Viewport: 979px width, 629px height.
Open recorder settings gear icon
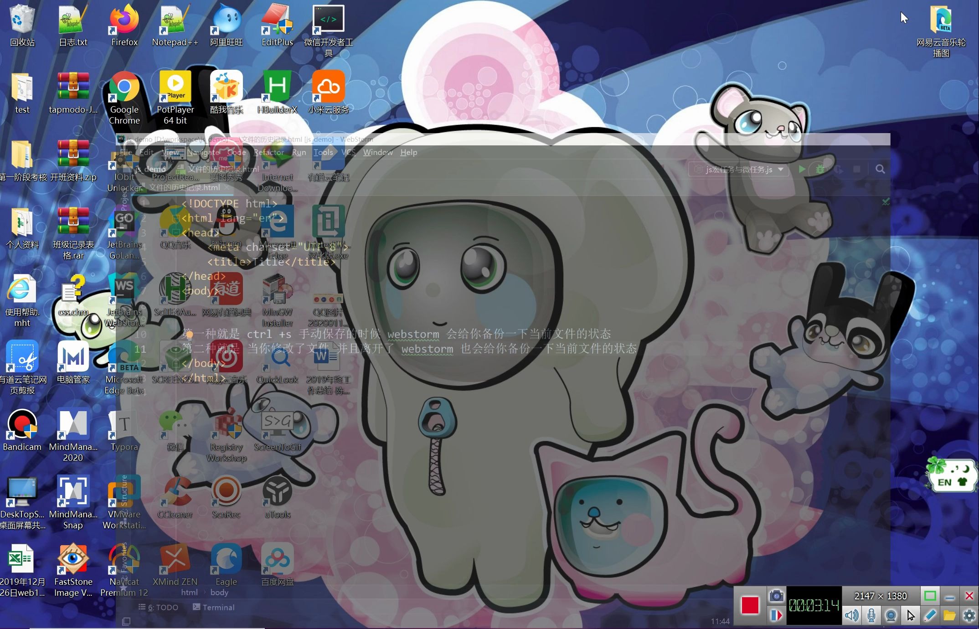point(969,615)
